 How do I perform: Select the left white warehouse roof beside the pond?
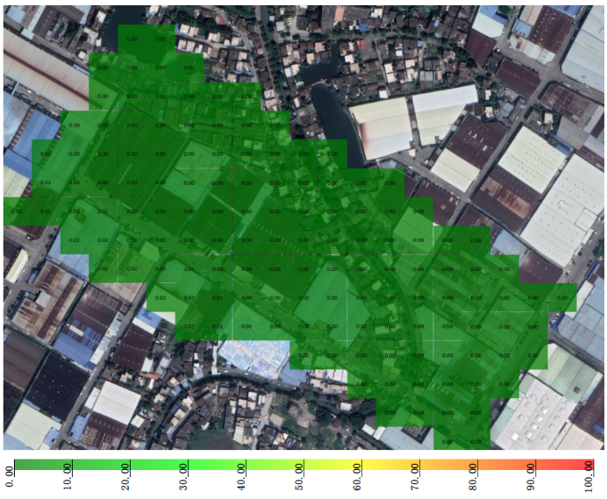tap(382, 127)
